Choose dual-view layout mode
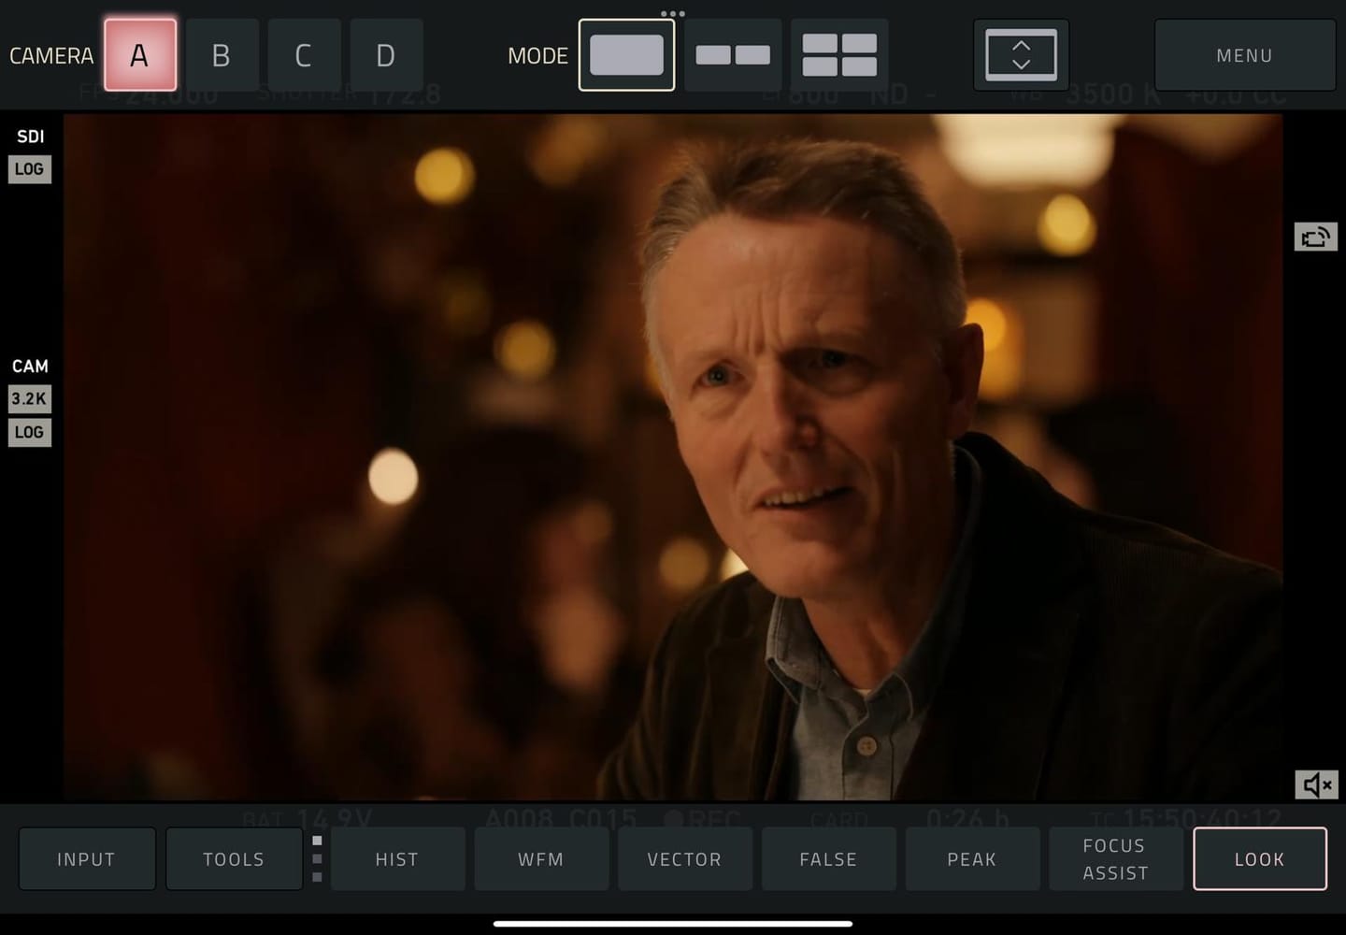The height and width of the screenshot is (935, 1346). tap(733, 55)
